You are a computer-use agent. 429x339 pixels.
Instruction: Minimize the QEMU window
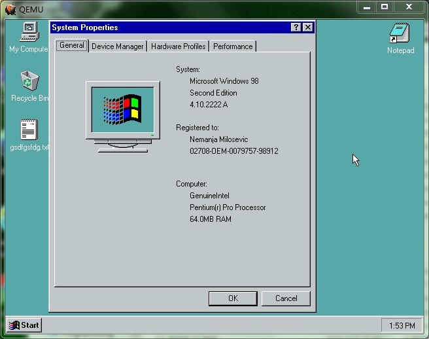pyautogui.click(x=367, y=7)
